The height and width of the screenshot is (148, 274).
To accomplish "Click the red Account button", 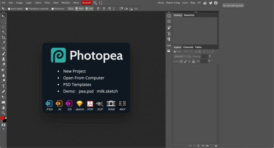I will (87, 3).
